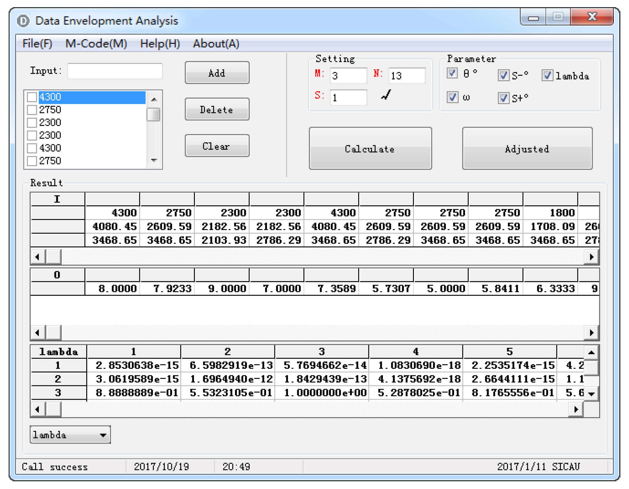Click the app icon in title bar
The height and width of the screenshot is (489, 629).
point(23,21)
